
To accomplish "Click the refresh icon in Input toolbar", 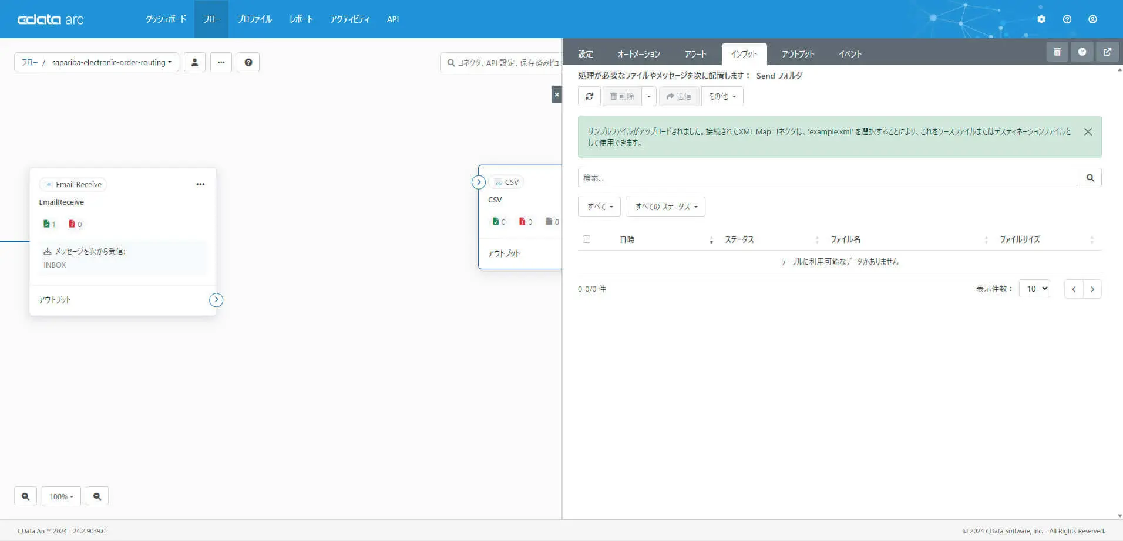I will click(x=589, y=96).
